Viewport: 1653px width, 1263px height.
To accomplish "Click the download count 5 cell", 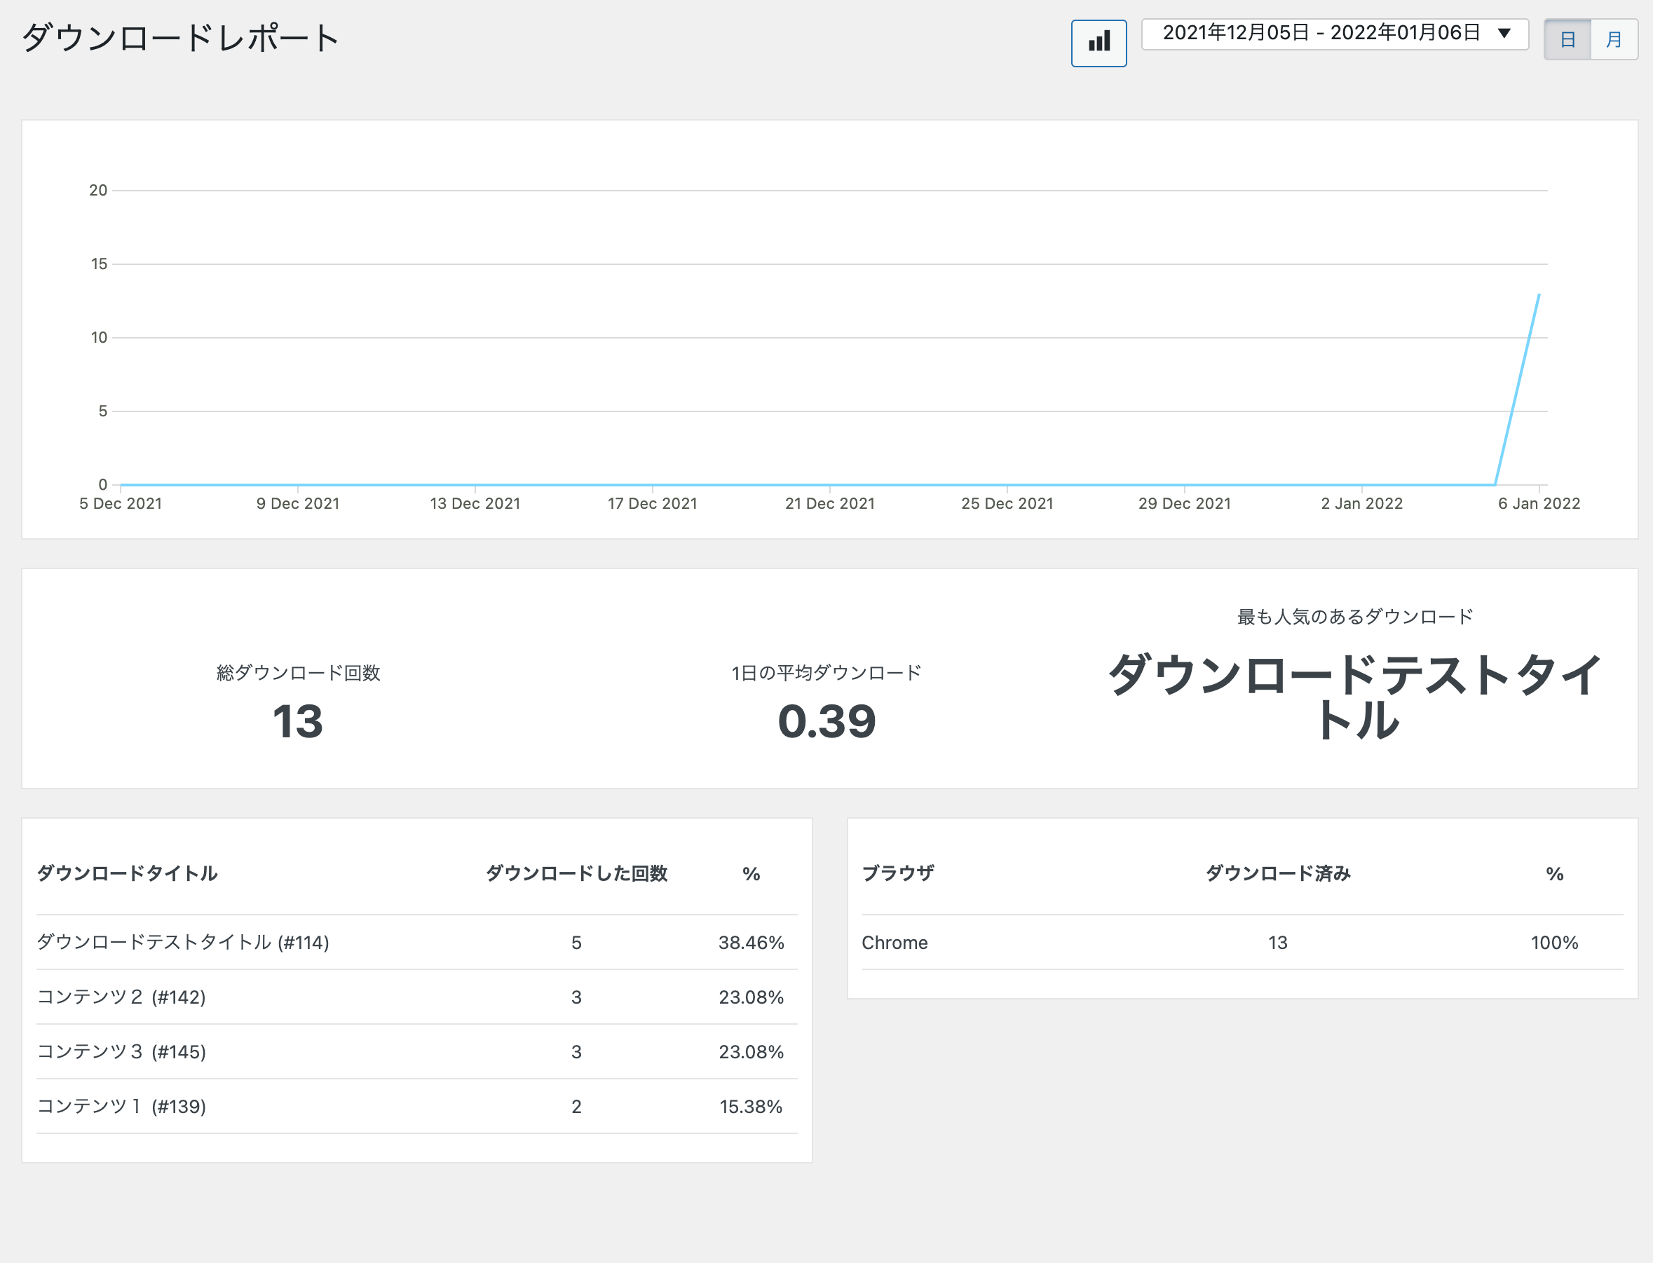I will pyautogui.click(x=576, y=943).
